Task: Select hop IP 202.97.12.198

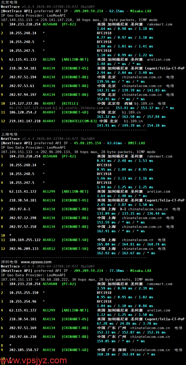Action: coord(23,218)
